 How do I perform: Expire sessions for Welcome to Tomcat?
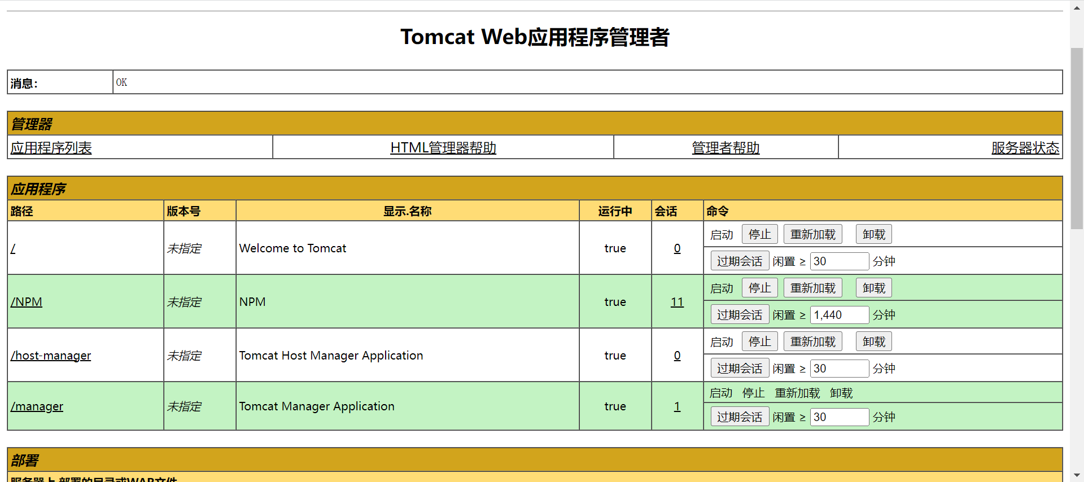coord(740,261)
